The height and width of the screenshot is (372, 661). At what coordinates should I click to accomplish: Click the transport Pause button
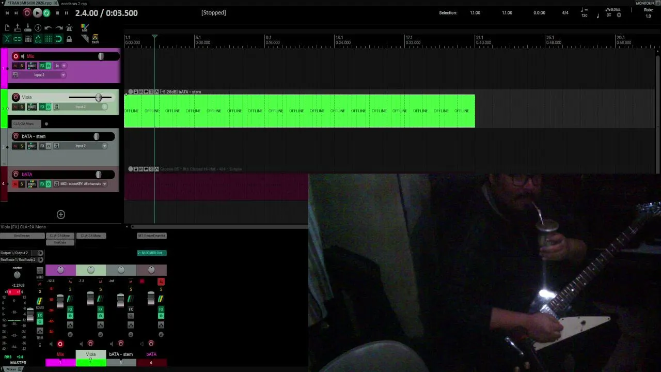66,13
